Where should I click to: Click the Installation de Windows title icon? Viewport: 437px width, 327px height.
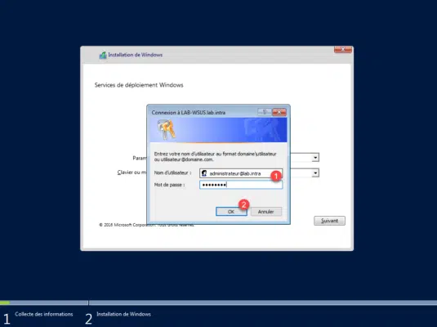[x=103, y=56]
